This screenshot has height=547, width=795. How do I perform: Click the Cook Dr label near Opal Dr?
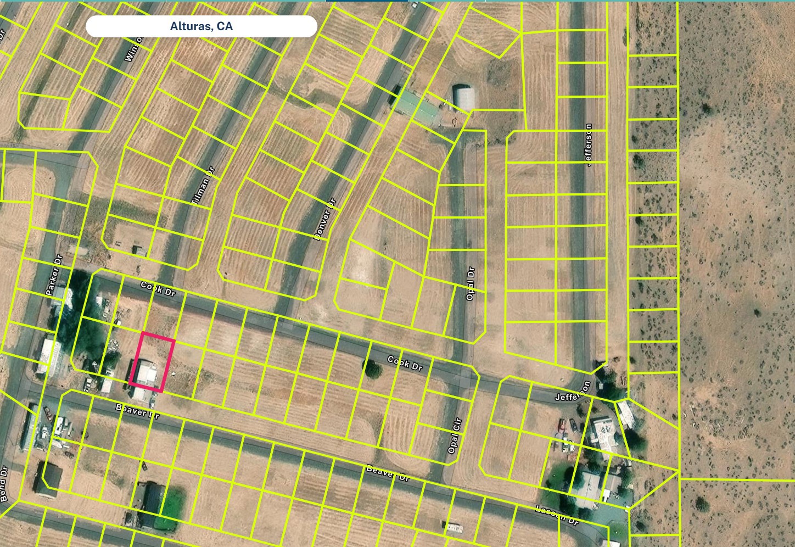coord(405,363)
